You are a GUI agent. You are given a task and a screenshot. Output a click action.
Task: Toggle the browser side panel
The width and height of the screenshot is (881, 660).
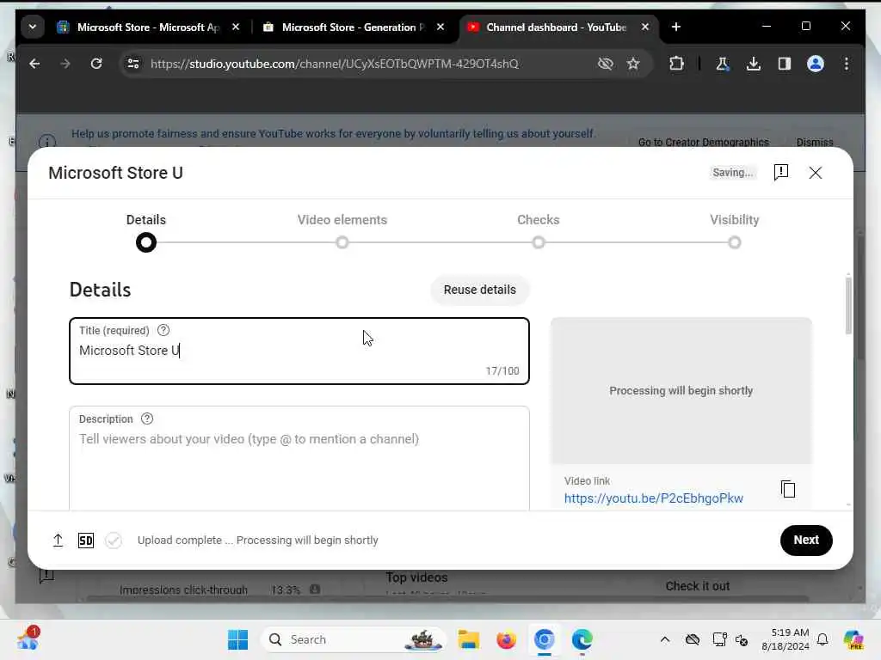click(x=785, y=64)
